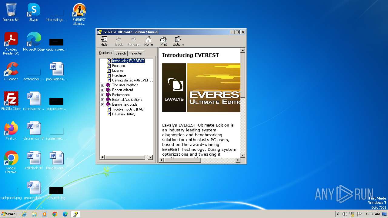388x218 pixels.
Task: Open the License help topic
Action: 118,71
